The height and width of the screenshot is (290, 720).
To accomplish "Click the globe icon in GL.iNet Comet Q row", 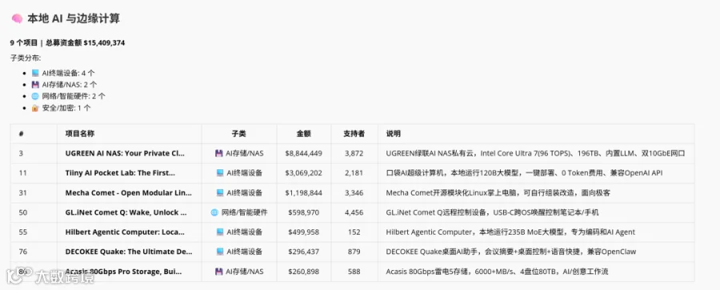I will click(x=214, y=213).
